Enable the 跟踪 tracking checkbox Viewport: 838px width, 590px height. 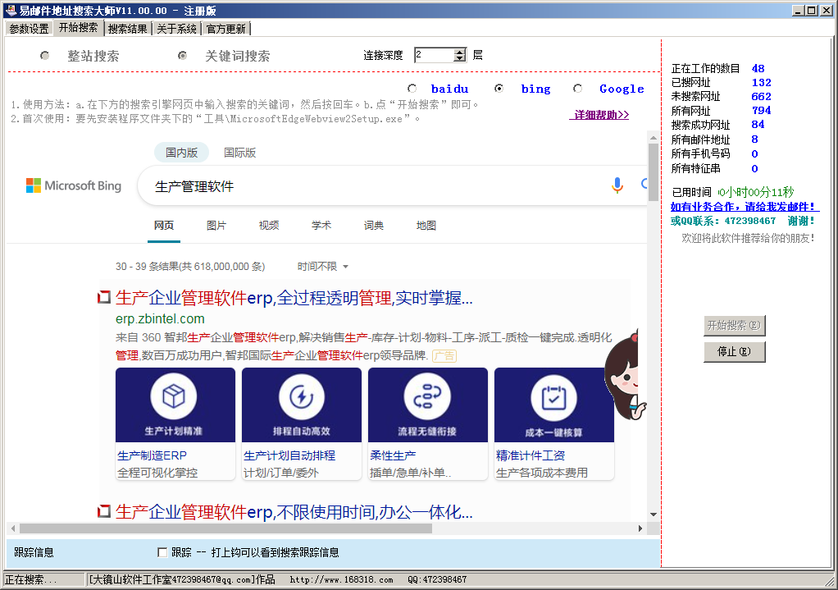click(162, 552)
